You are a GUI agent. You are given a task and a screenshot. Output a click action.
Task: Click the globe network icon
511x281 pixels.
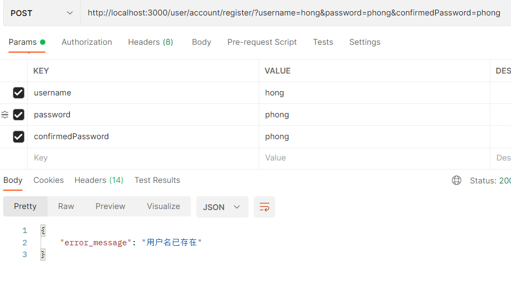click(456, 180)
